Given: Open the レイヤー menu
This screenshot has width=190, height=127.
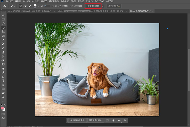Looking at the screenshot, I should [x=35, y=1].
